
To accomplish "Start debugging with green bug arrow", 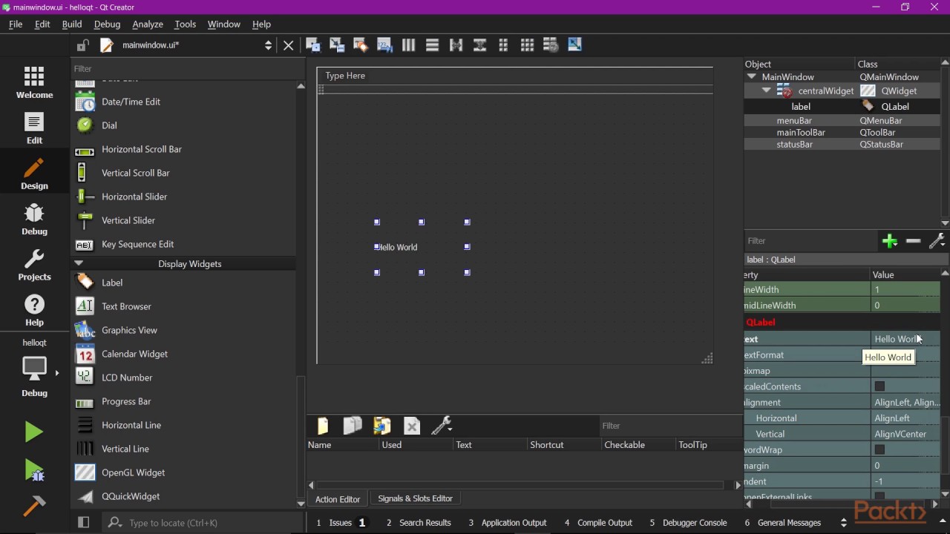I will pos(34,470).
